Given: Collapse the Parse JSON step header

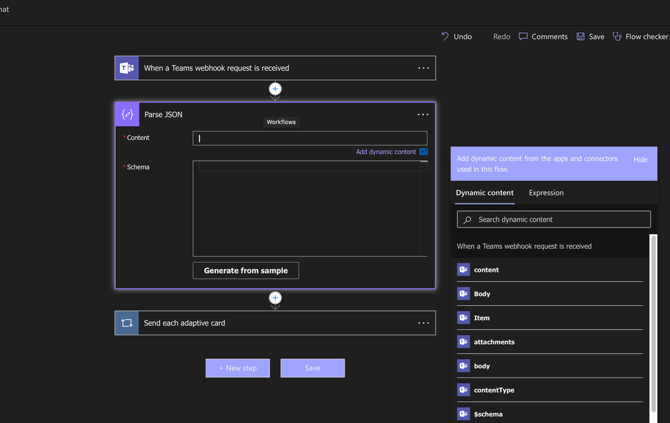Looking at the screenshot, I should 275,114.
